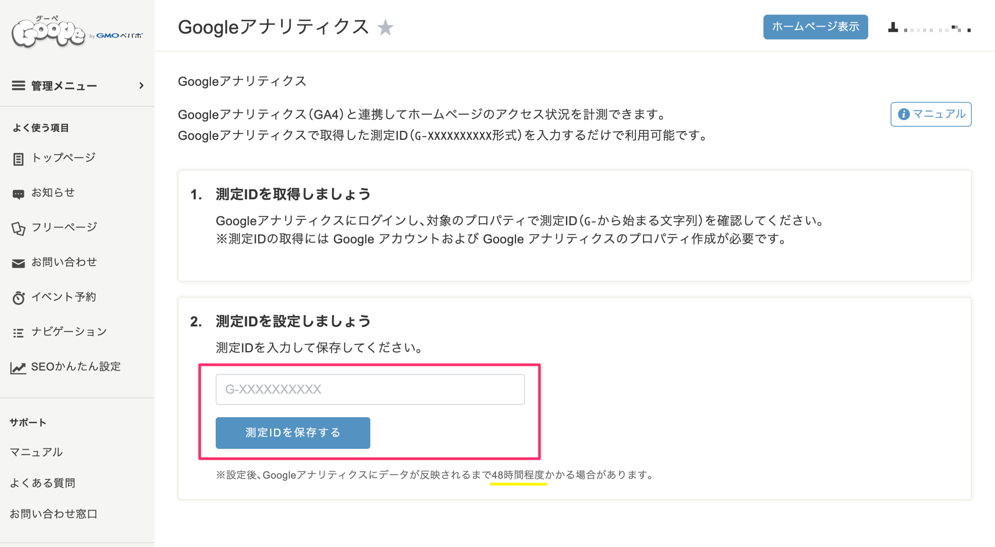Click the サポート heading in sidebar

[28, 422]
